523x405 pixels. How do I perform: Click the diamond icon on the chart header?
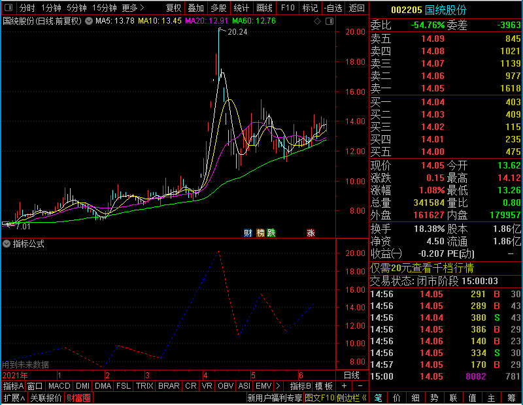pyautogui.click(x=317, y=22)
